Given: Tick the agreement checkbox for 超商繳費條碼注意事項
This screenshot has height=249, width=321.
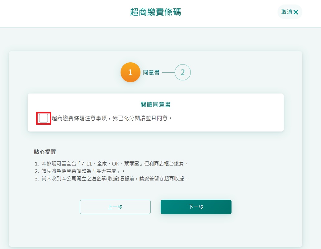Looking at the screenshot, I should [x=44, y=118].
